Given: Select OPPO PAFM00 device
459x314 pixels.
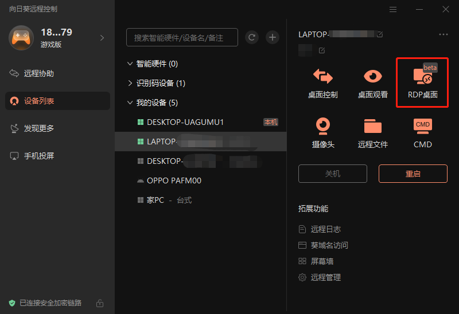Looking at the screenshot, I should pyautogui.click(x=200, y=180).
